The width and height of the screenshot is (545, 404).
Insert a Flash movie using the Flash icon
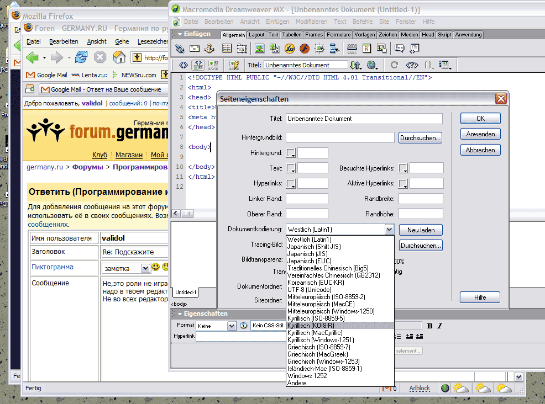[x=305, y=49]
